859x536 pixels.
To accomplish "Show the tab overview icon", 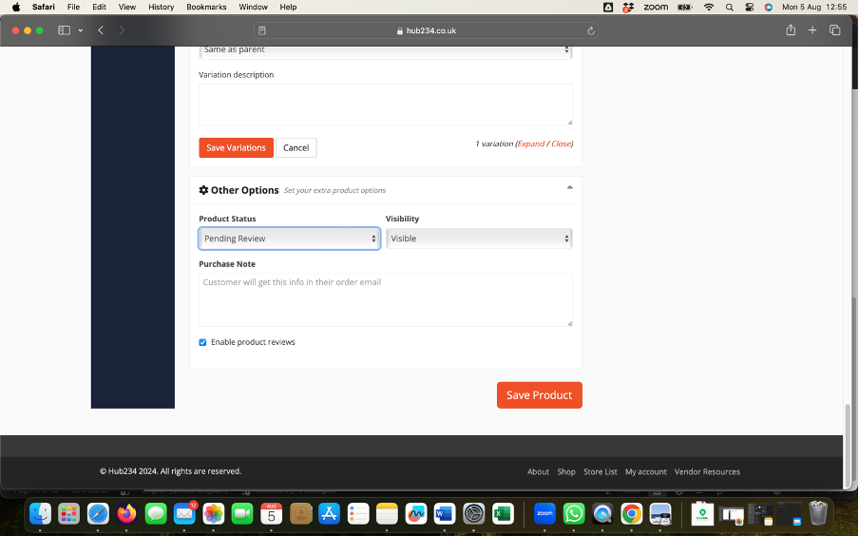I will click(x=835, y=30).
